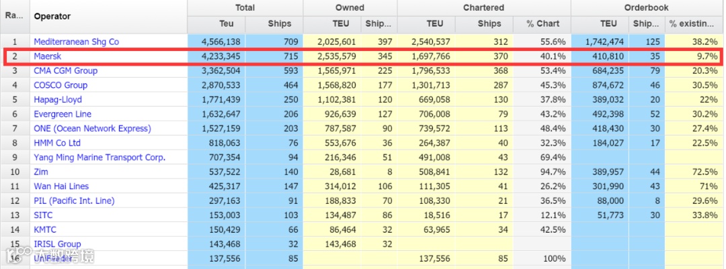Open the Mediterranean Shg Co operator link
The width and height of the screenshot is (726, 269).
(76, 42)
